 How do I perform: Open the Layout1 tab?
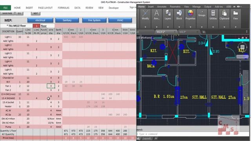(147, 138)
